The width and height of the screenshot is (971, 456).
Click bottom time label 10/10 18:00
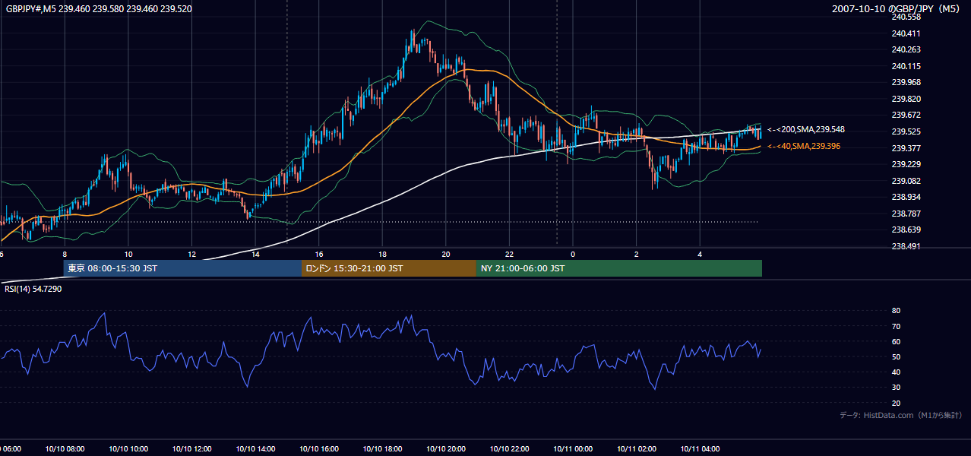pyautogui.click(x=382, y=449)
